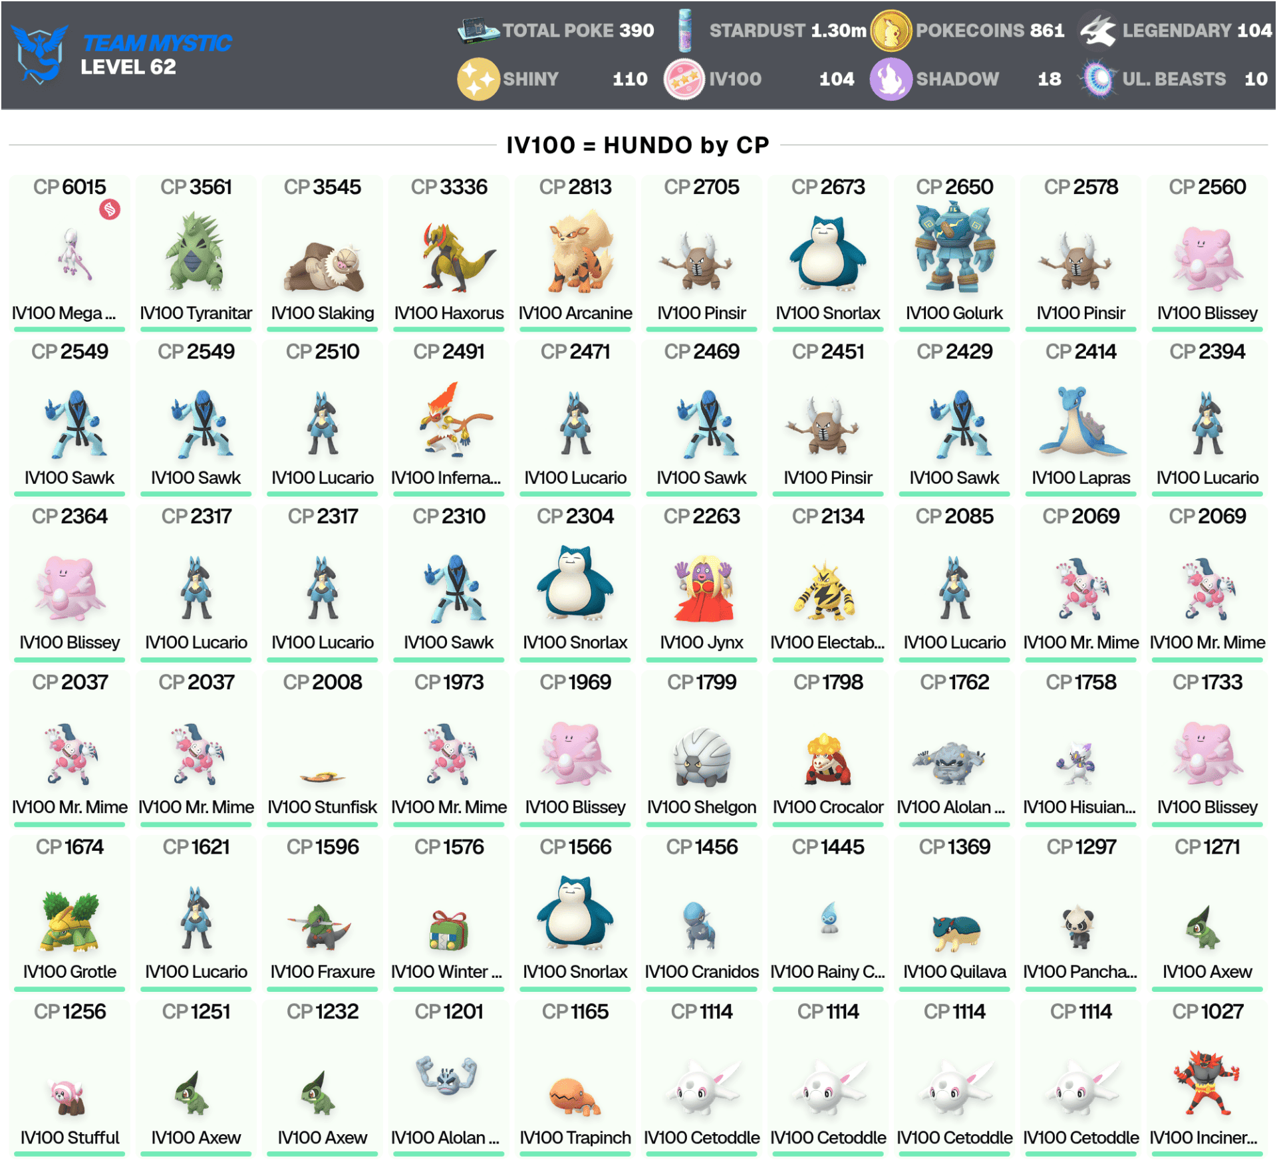Screen dimensions: 1277x1168
Task: Click the Team Mystic emblem icon
Action: click(x=40, y=53)
